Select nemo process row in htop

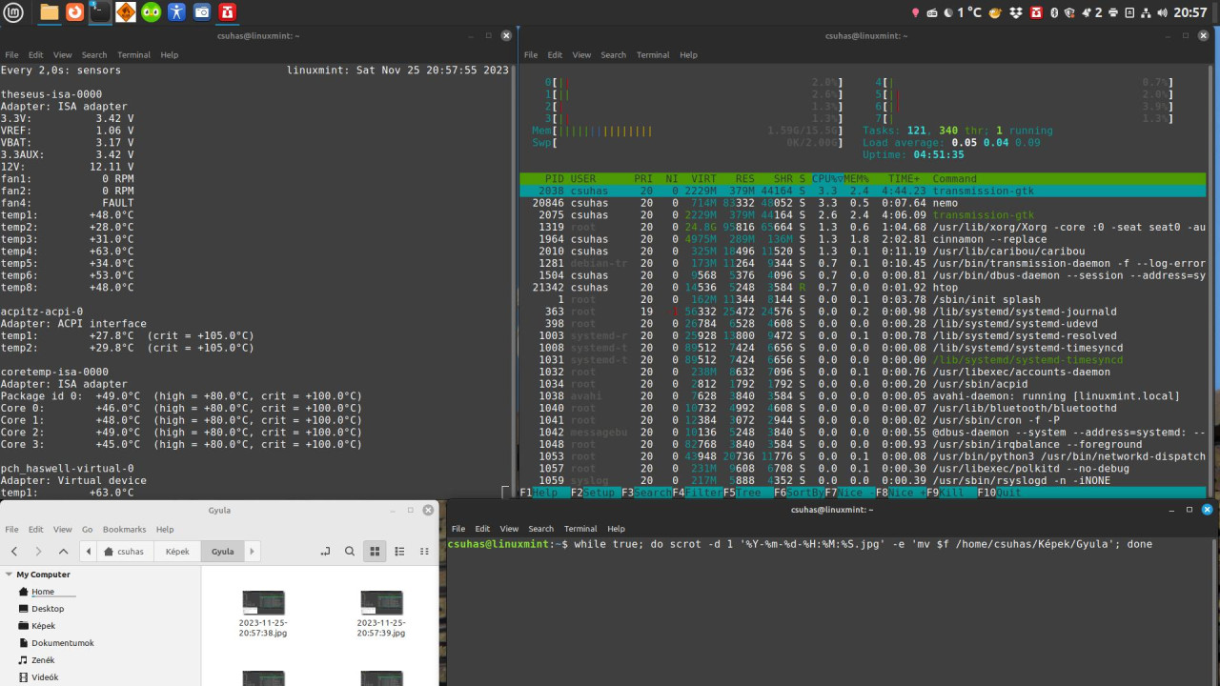pos(863,203)
